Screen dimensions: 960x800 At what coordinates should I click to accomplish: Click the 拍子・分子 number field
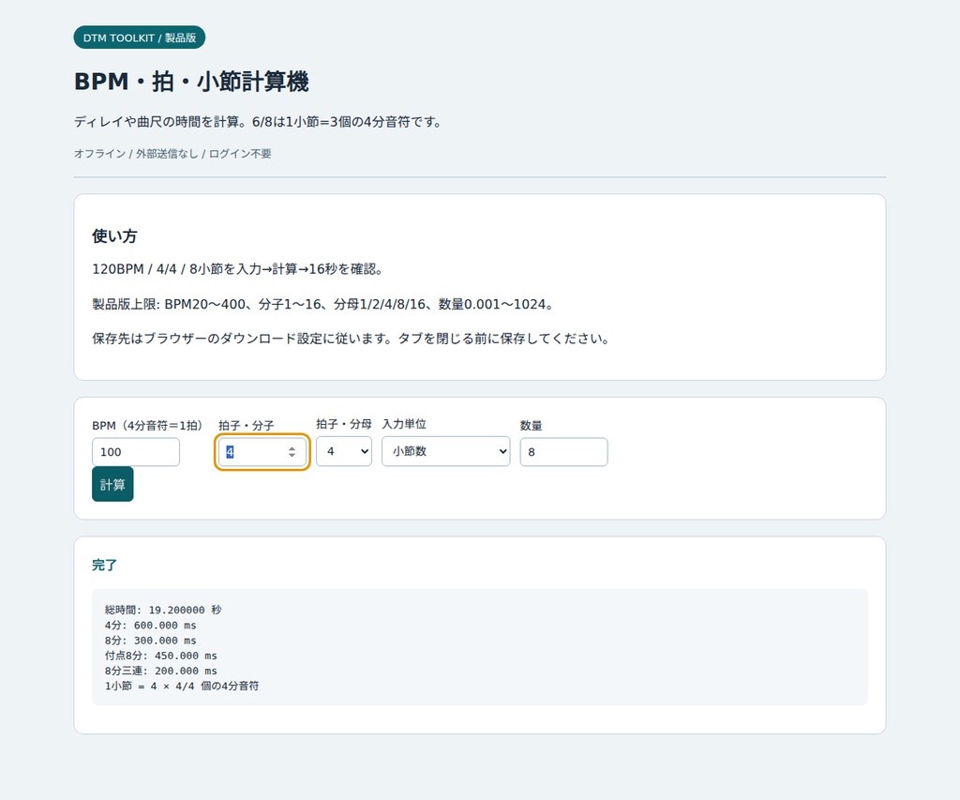(x=262, y=452)
